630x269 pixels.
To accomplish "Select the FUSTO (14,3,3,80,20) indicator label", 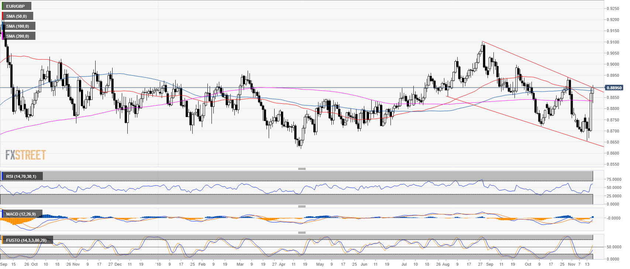I will [26, 240].
